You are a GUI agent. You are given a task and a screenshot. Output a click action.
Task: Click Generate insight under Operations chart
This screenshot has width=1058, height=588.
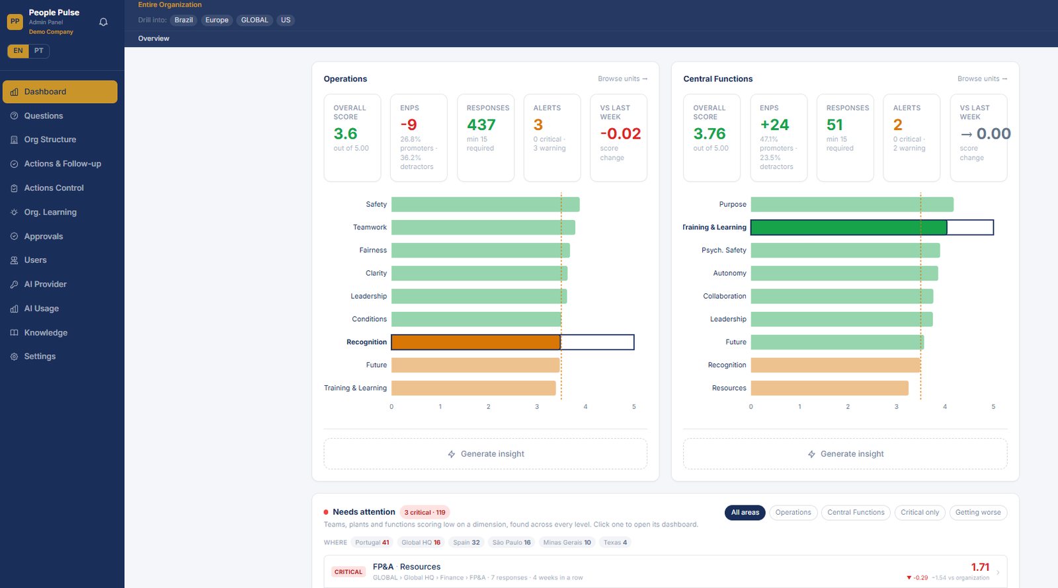point(485,454)
